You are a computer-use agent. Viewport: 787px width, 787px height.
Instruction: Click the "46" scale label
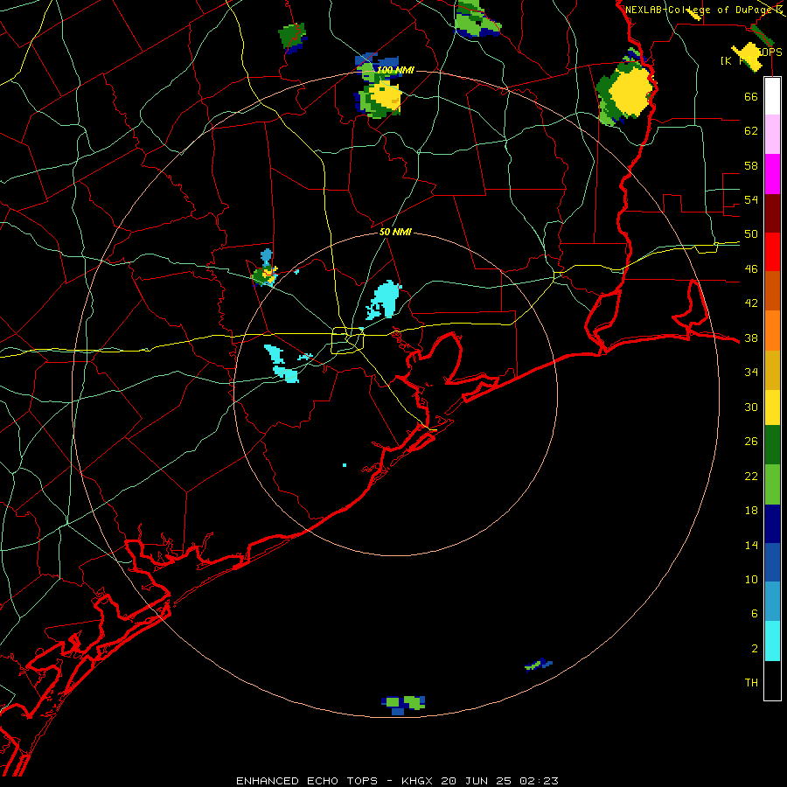coord(751,269)
